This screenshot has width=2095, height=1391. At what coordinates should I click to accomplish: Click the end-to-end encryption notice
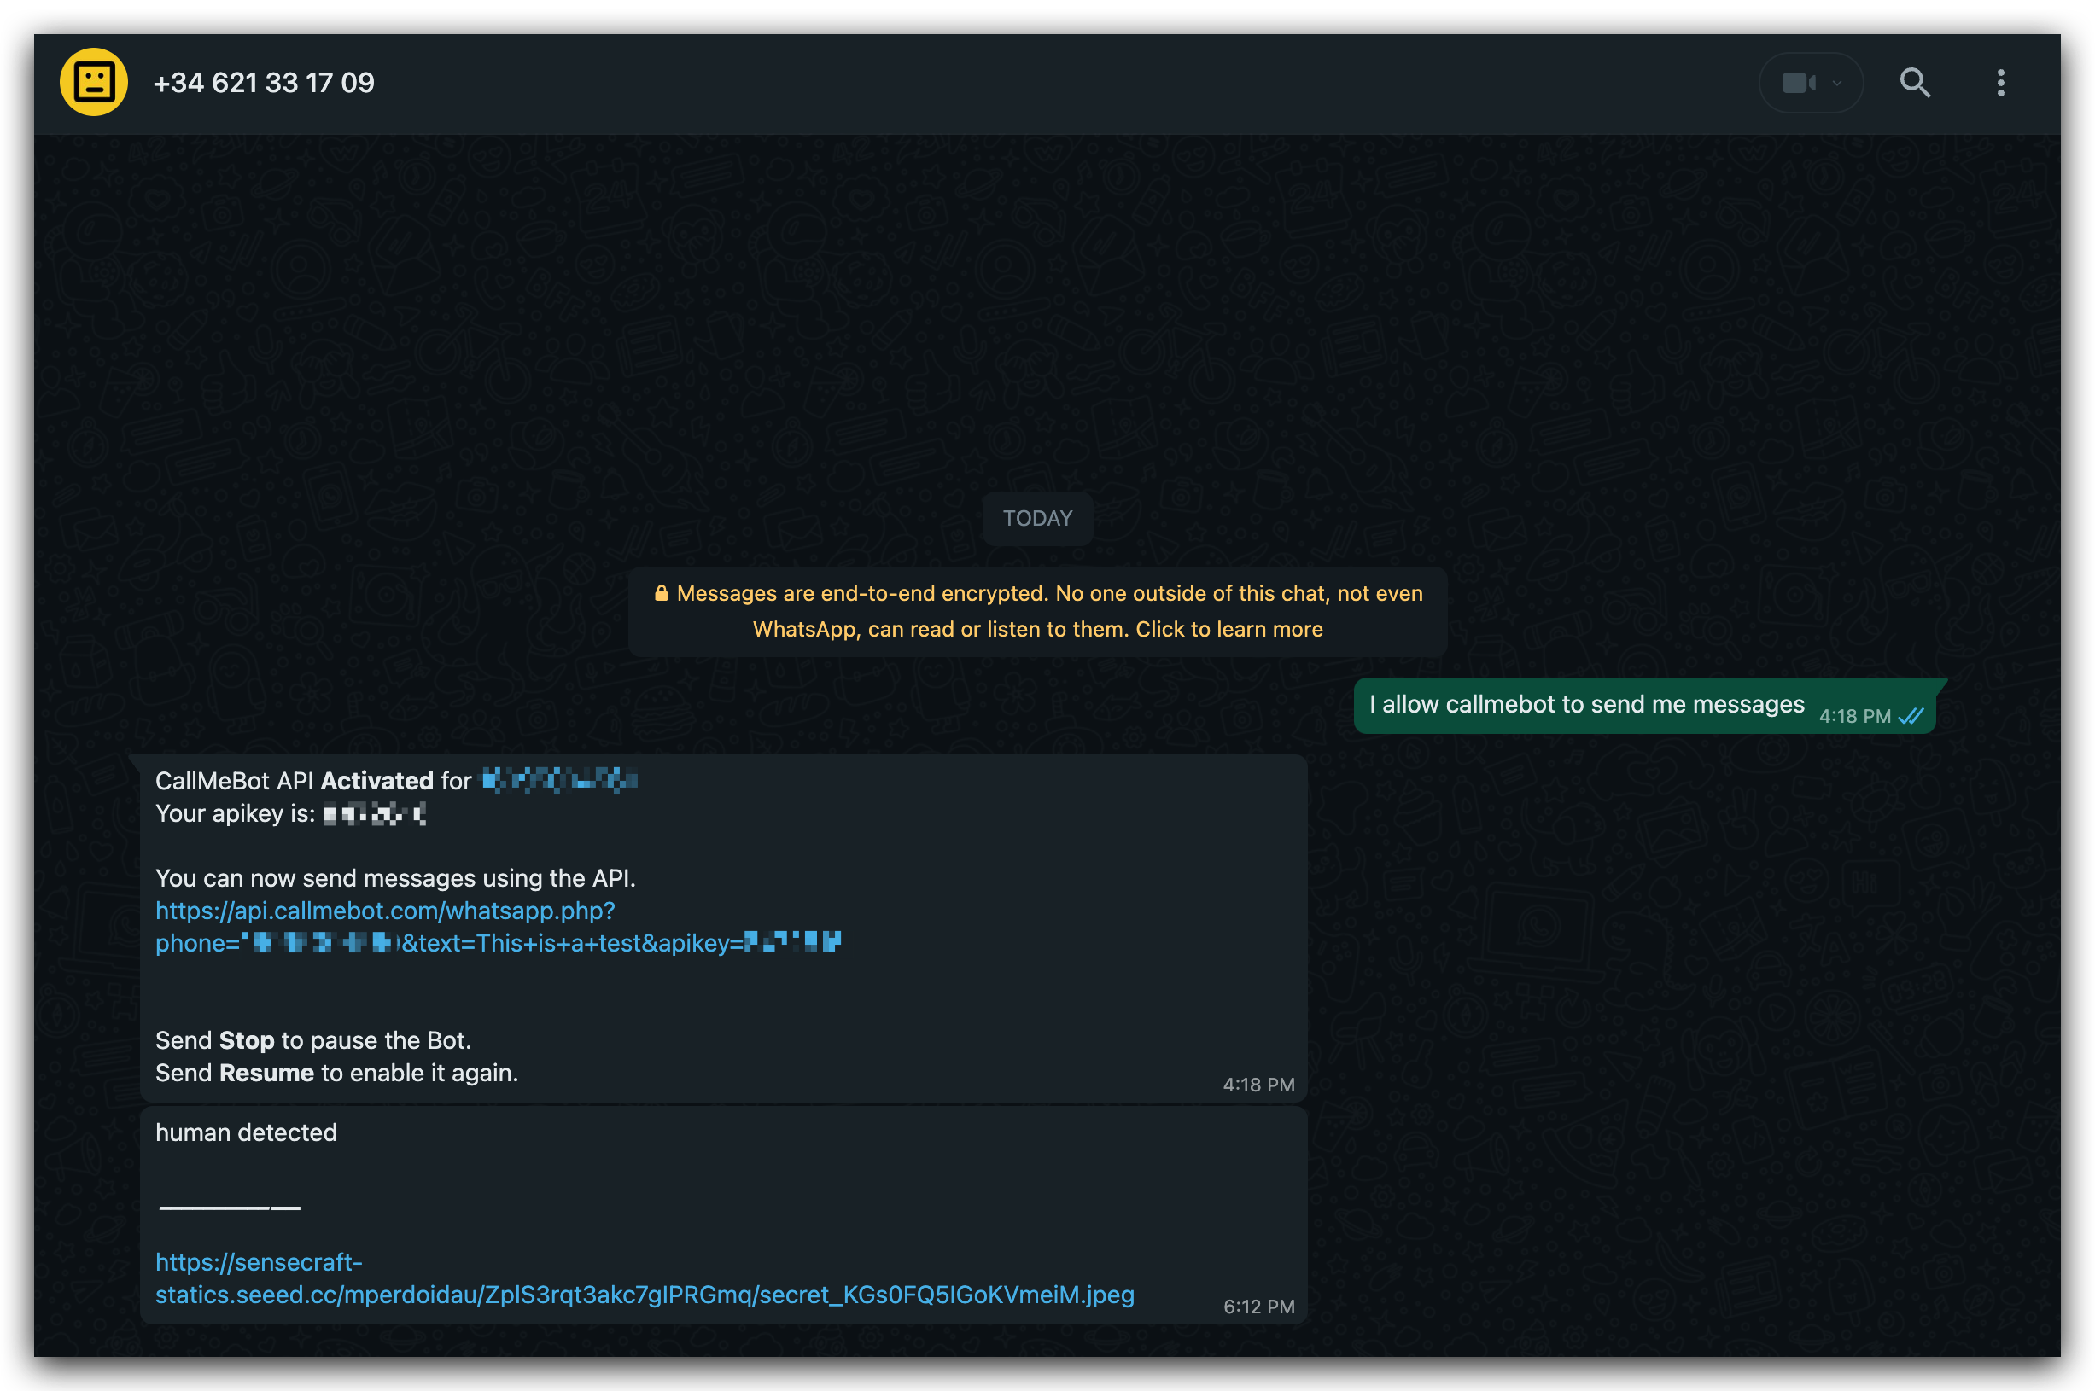click(x=1037, y=611)
